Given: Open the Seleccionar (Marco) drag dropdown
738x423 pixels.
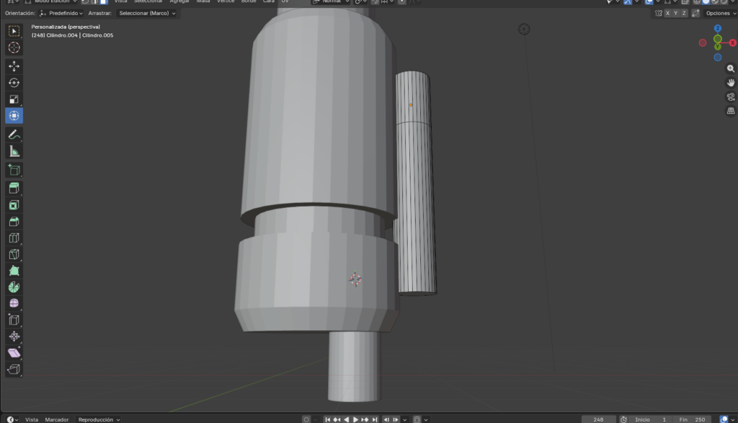Looking at the screenshot, I should (147, 13).
